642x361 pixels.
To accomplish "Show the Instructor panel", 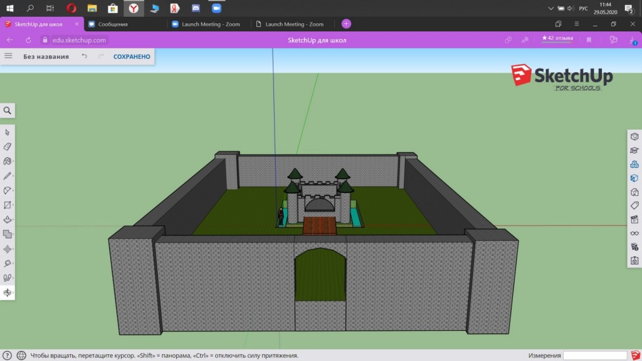I will click(x=634, y=150).
